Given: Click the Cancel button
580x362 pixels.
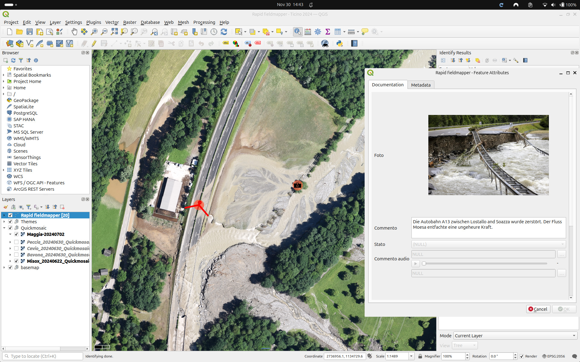Looking at the screenshot, I should pos(538,309).
